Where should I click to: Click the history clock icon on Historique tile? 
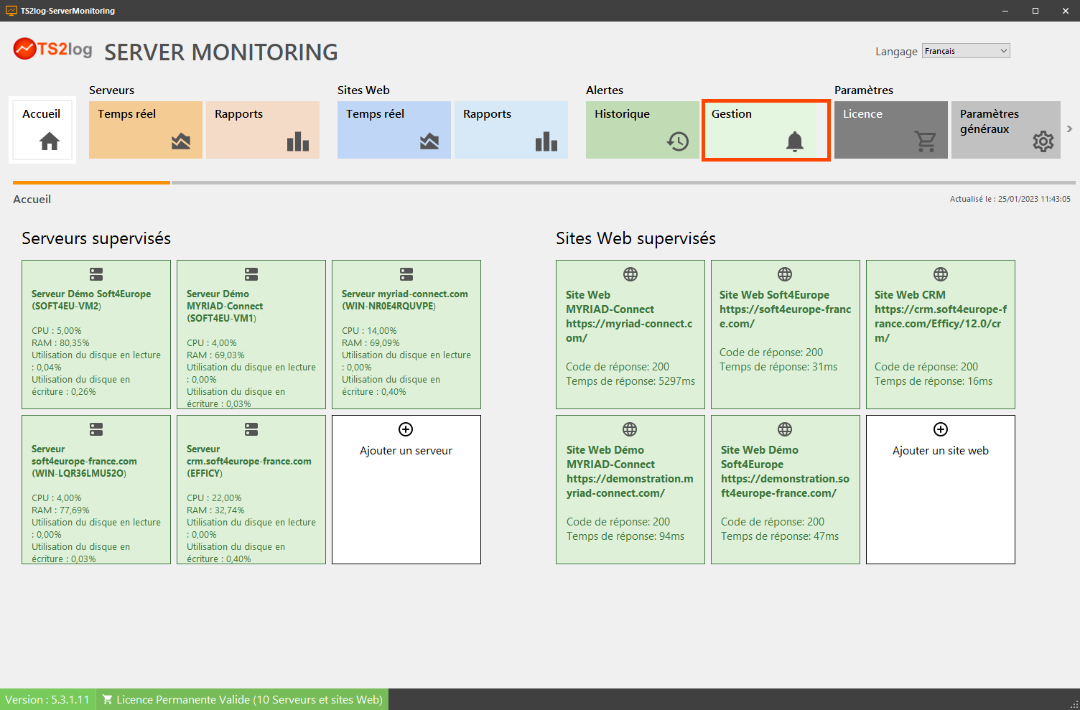point(678,141)
